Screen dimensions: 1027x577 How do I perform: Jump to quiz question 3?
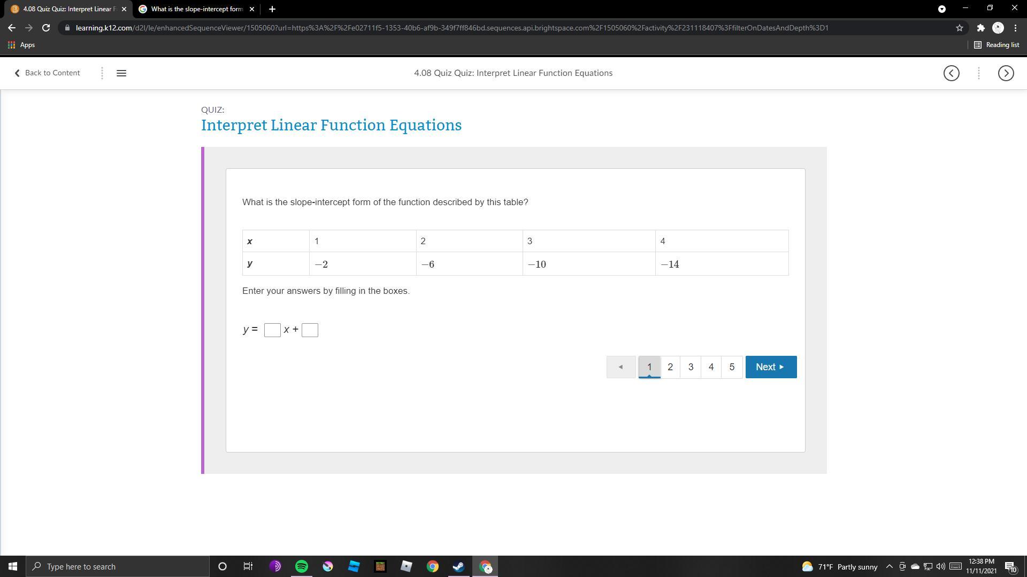point(691,367)
